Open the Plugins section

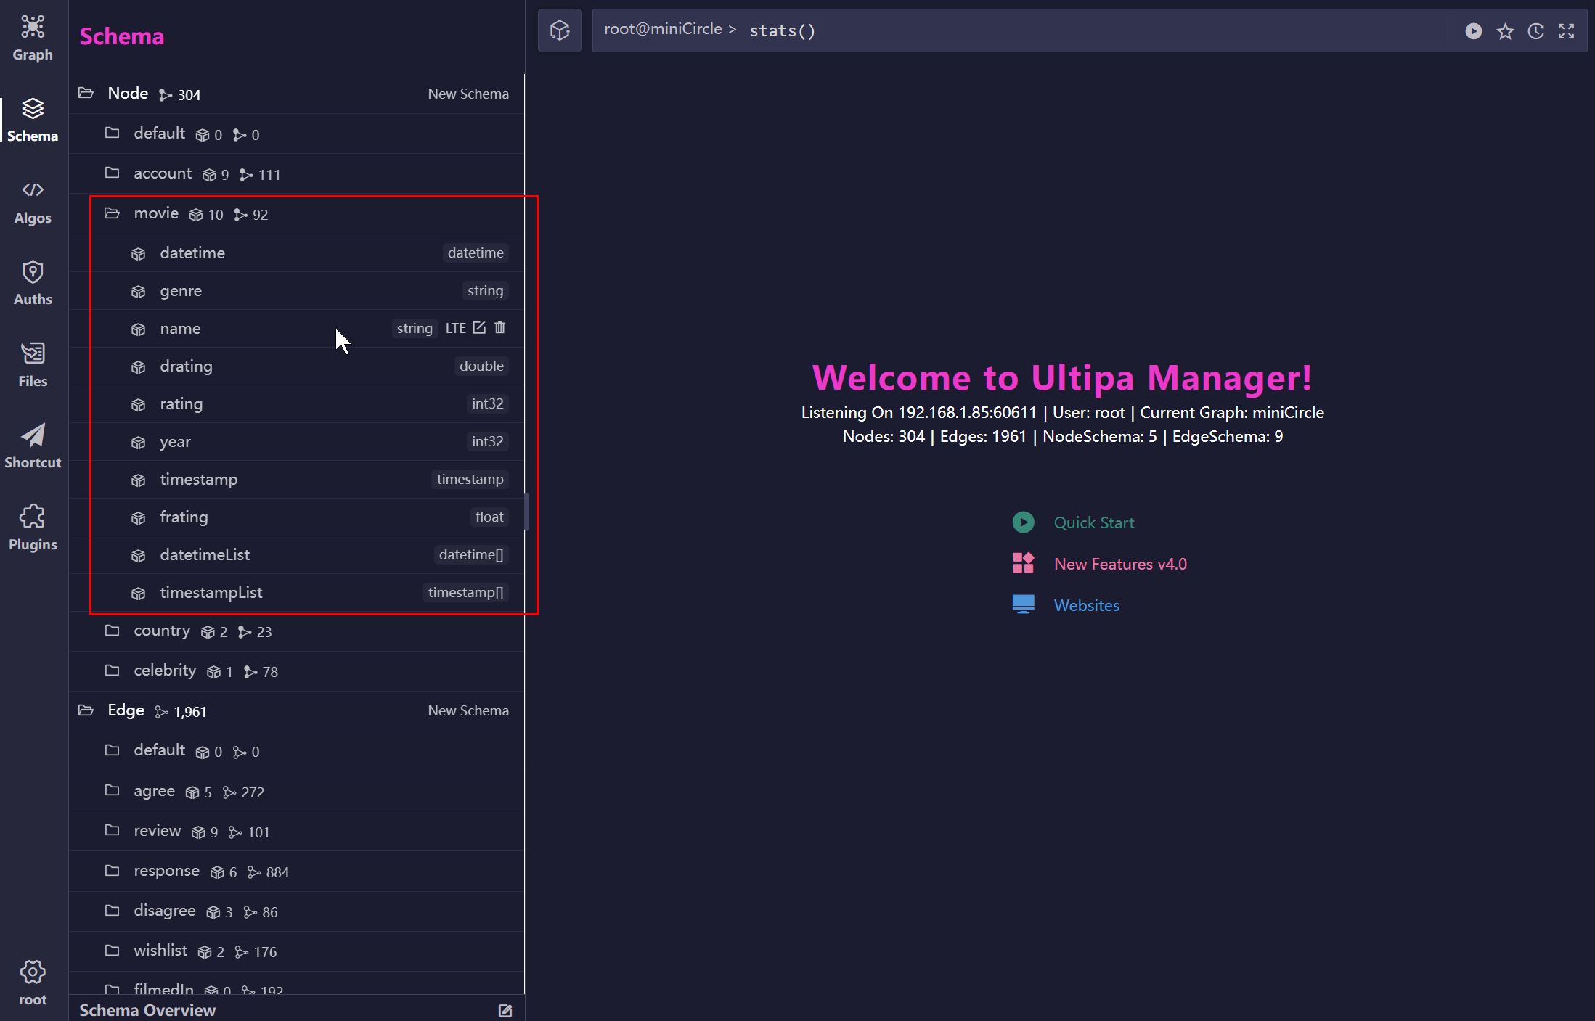[33, 528]
